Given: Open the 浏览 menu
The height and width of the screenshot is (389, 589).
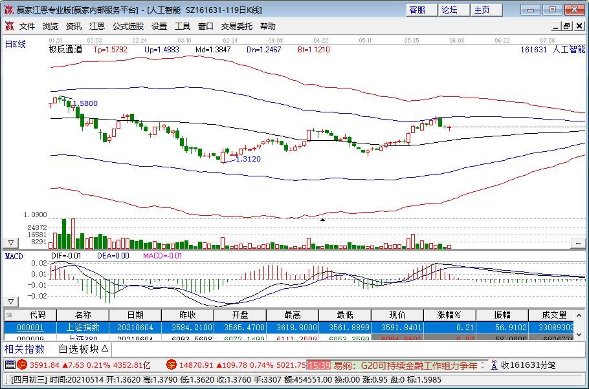Looking at the screenshot, I should tap(50, 26).
